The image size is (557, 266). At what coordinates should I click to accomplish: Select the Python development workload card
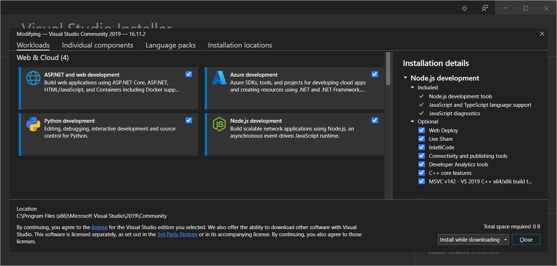(x=108, y=134)
